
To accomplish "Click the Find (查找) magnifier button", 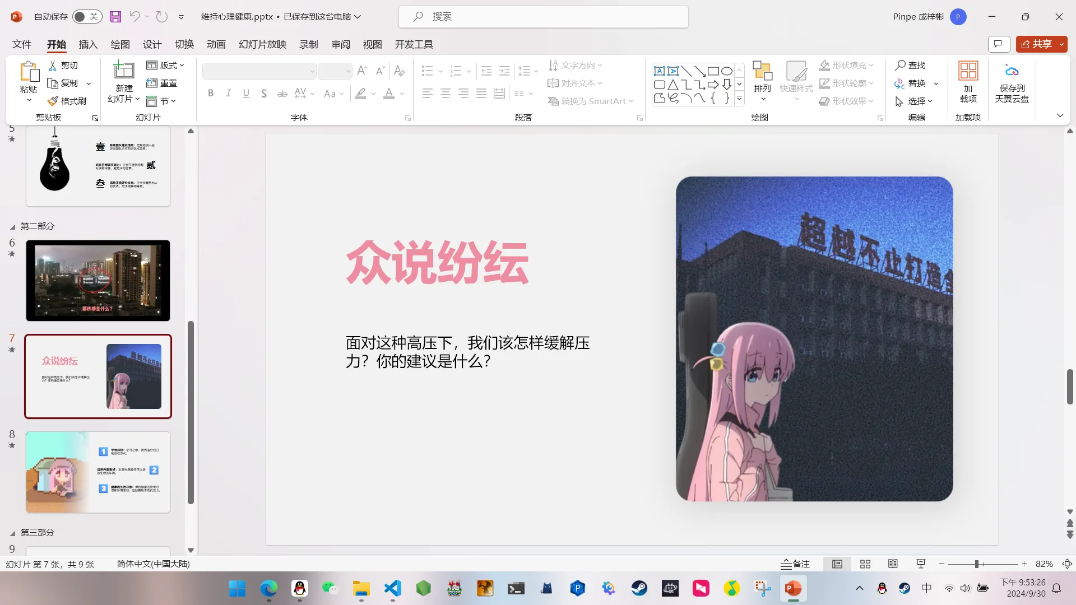I will (x=910, y=66).
